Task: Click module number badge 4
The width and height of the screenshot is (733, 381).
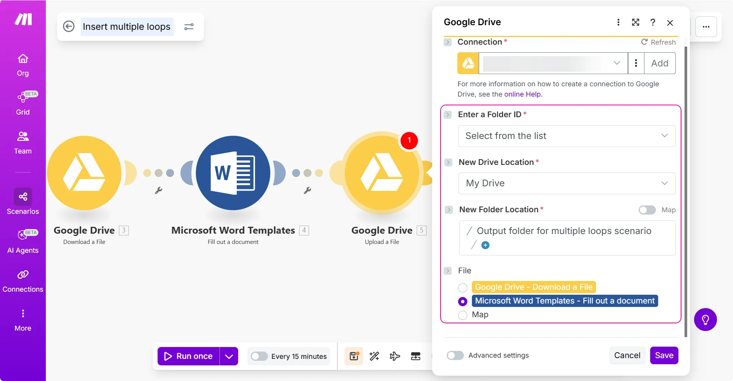Action: tap(304, 231)
